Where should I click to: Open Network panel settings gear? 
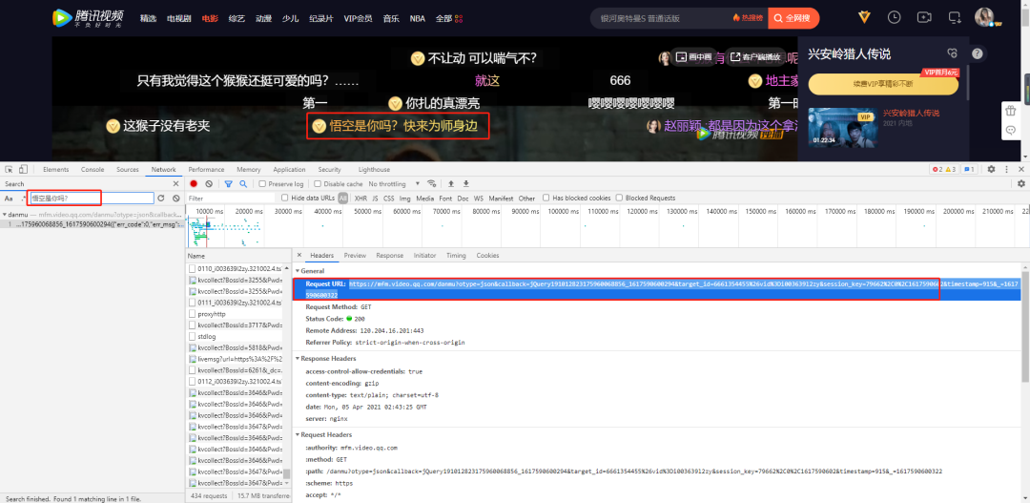click(1021, 183)
